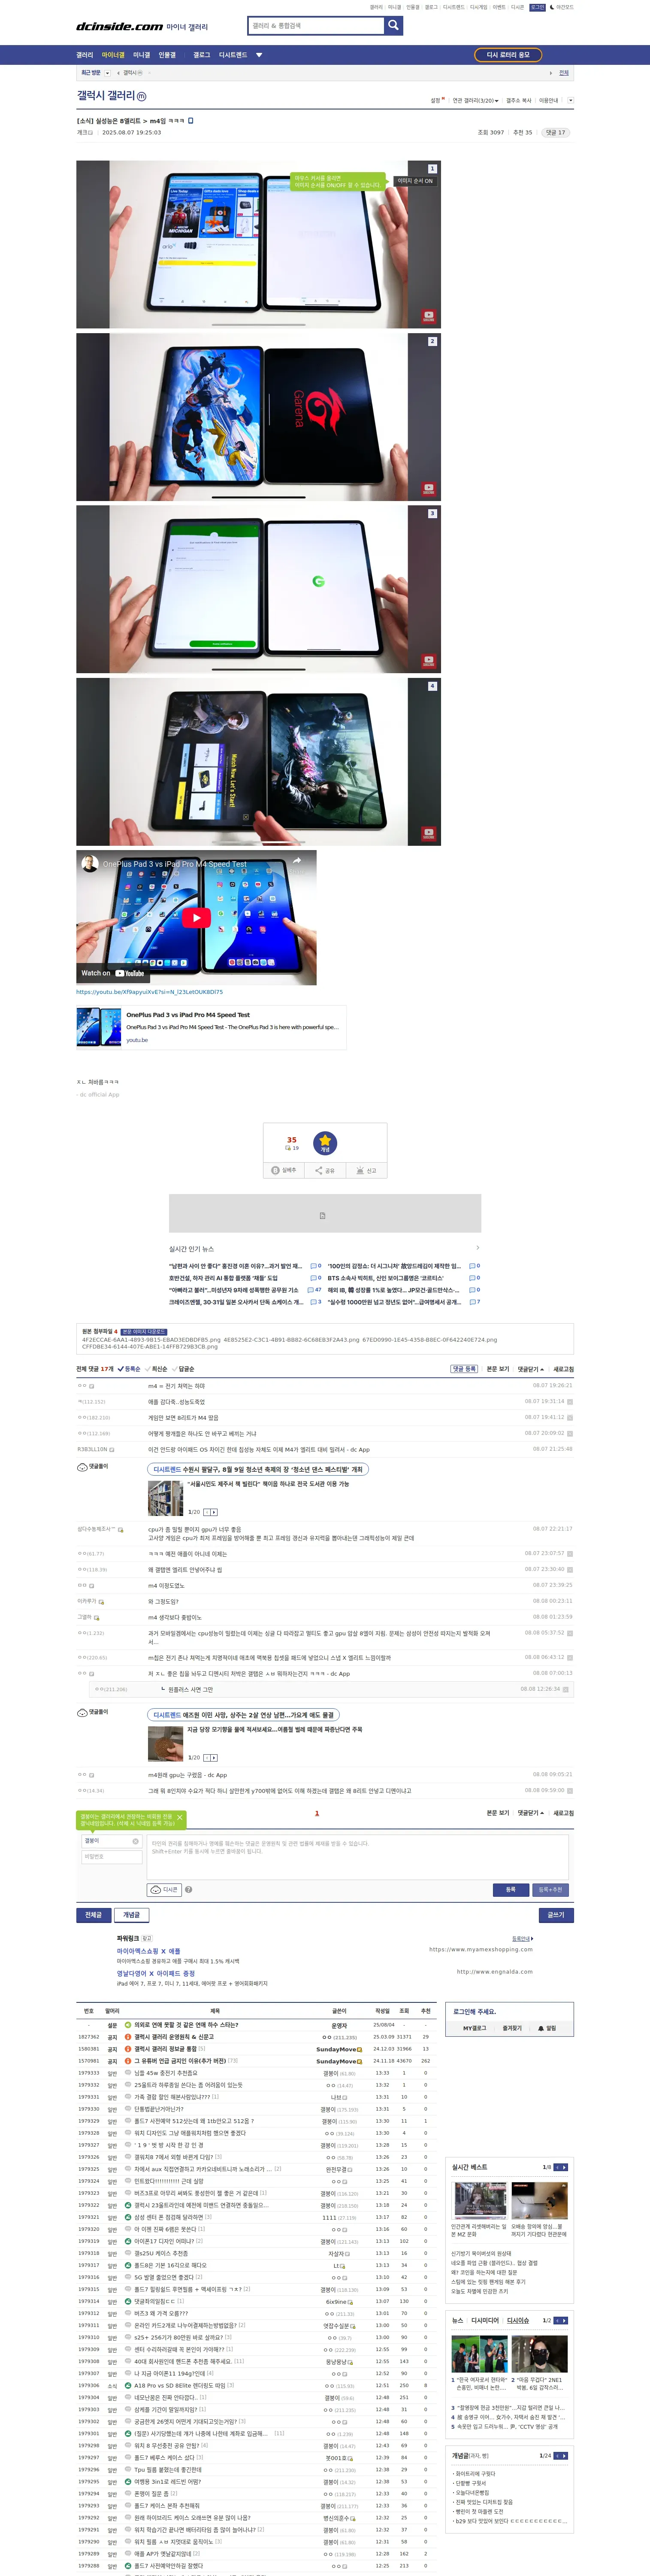
Task: Click 원본 이미지 다운로드 button
Action: point(144,1332)
